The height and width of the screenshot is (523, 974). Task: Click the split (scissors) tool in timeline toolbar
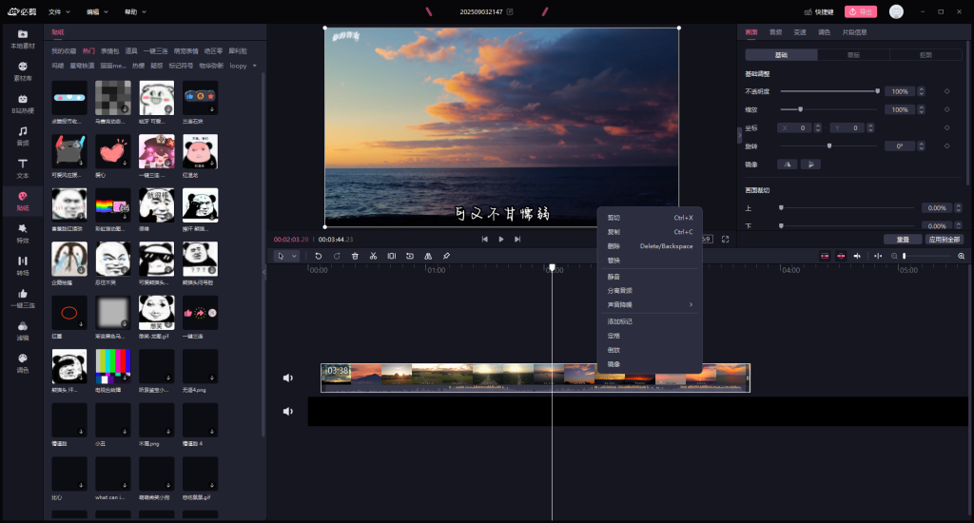[374, 256]
